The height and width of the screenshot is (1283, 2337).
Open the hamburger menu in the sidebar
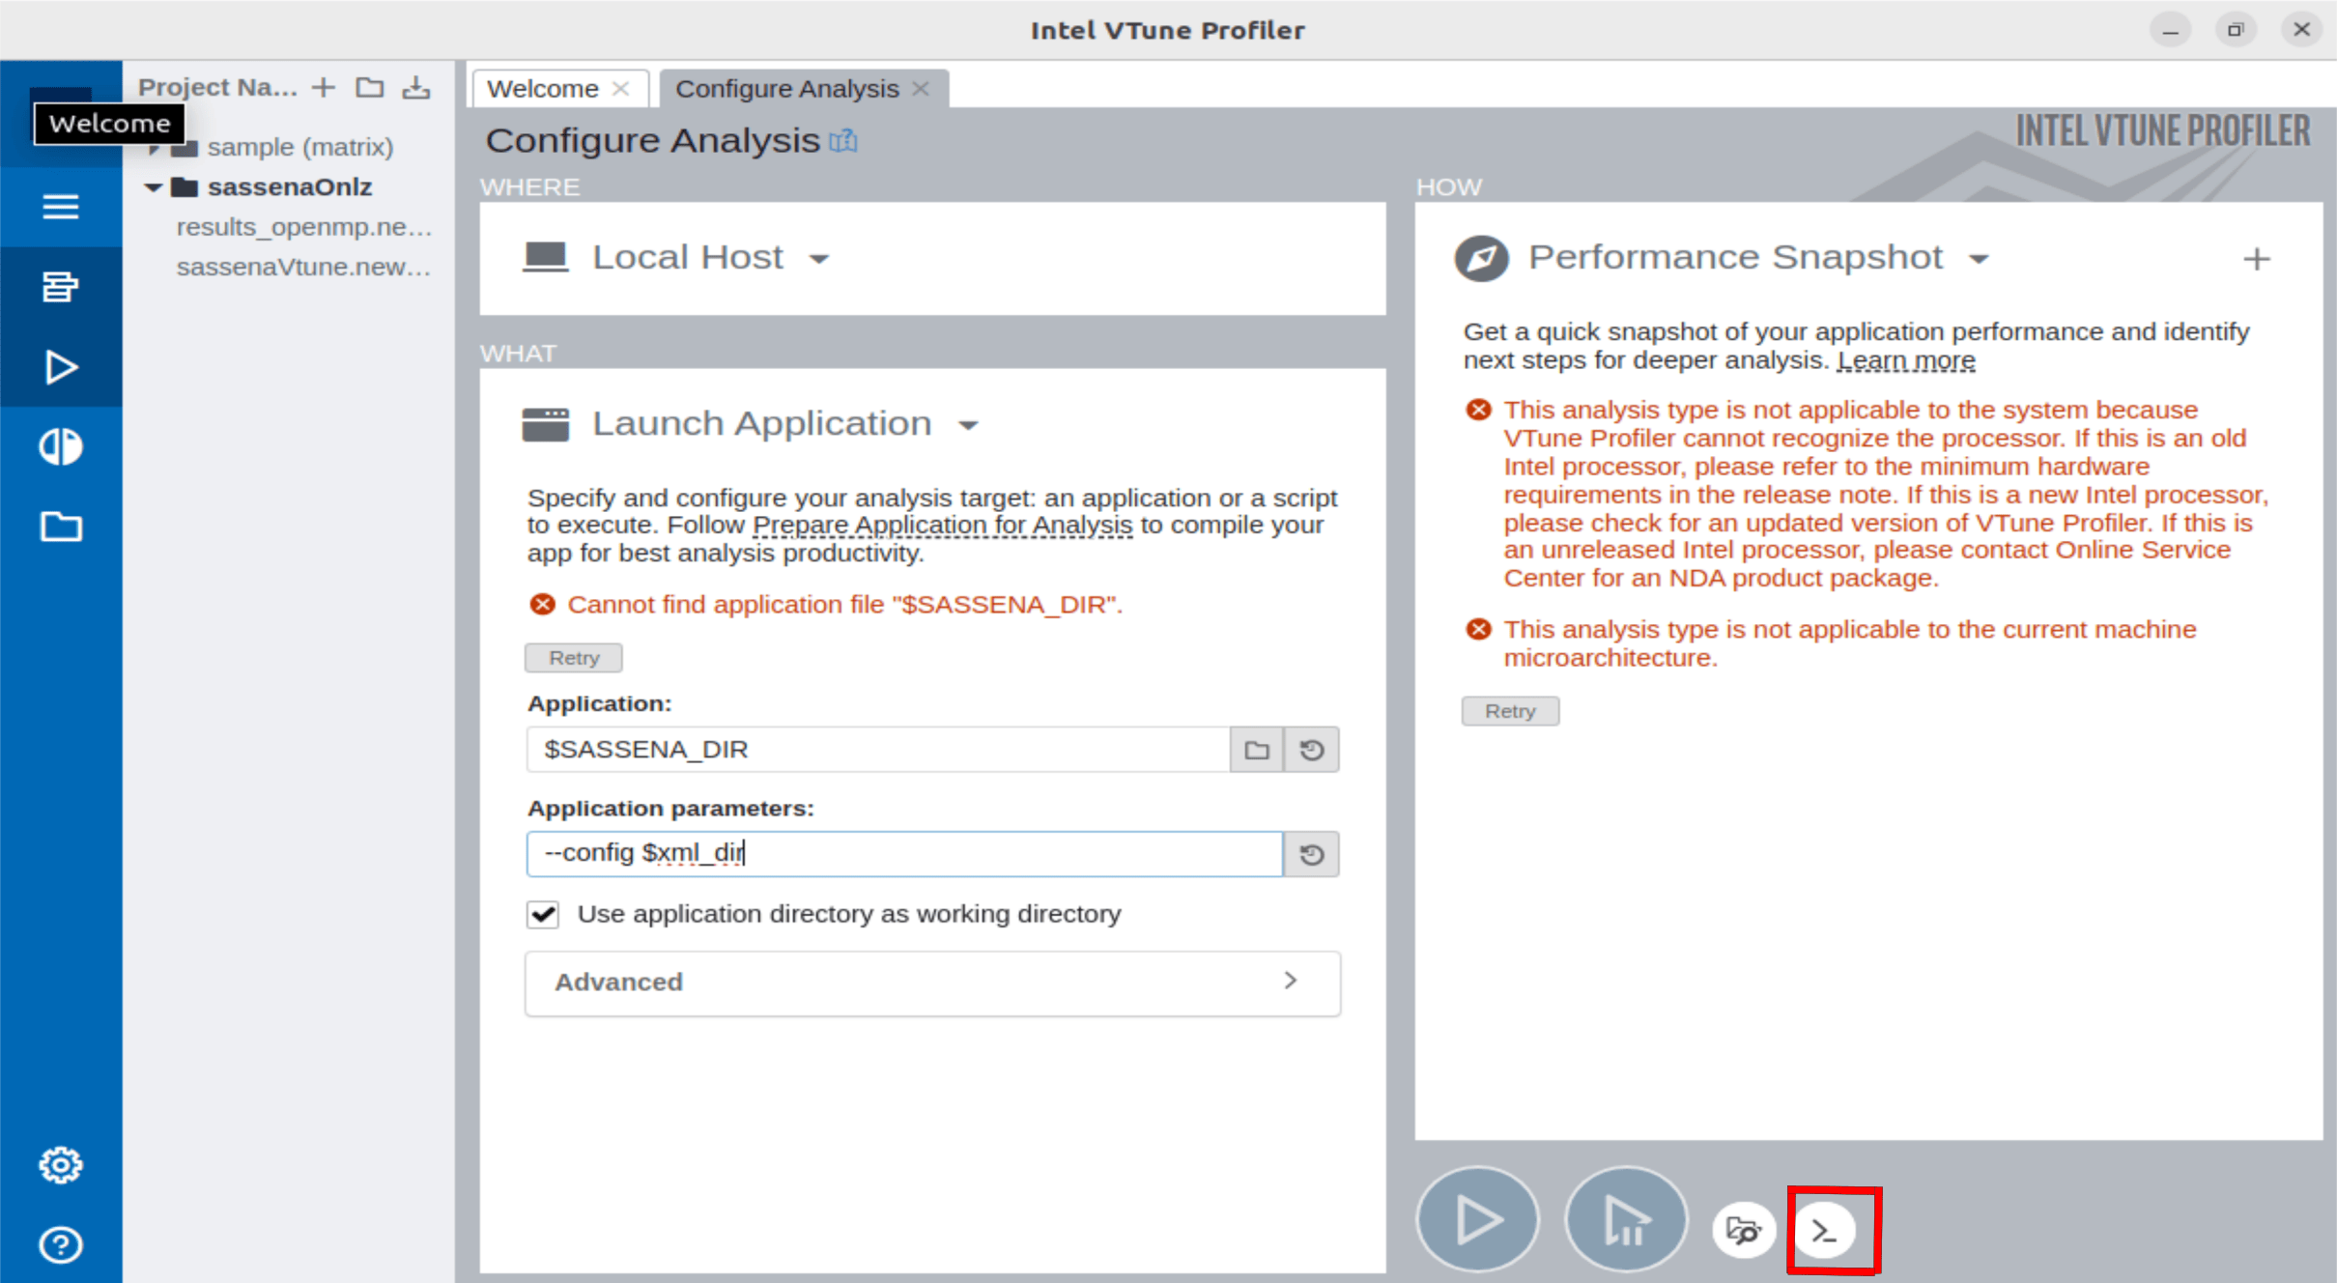[60, 207]
